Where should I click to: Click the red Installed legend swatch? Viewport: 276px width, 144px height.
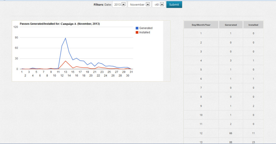coord(137,32)
